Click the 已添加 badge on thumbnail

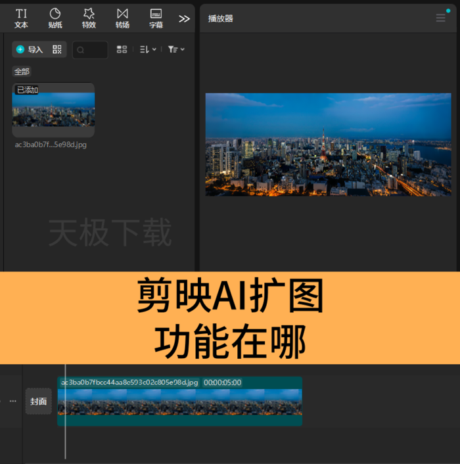pos(27,89)
